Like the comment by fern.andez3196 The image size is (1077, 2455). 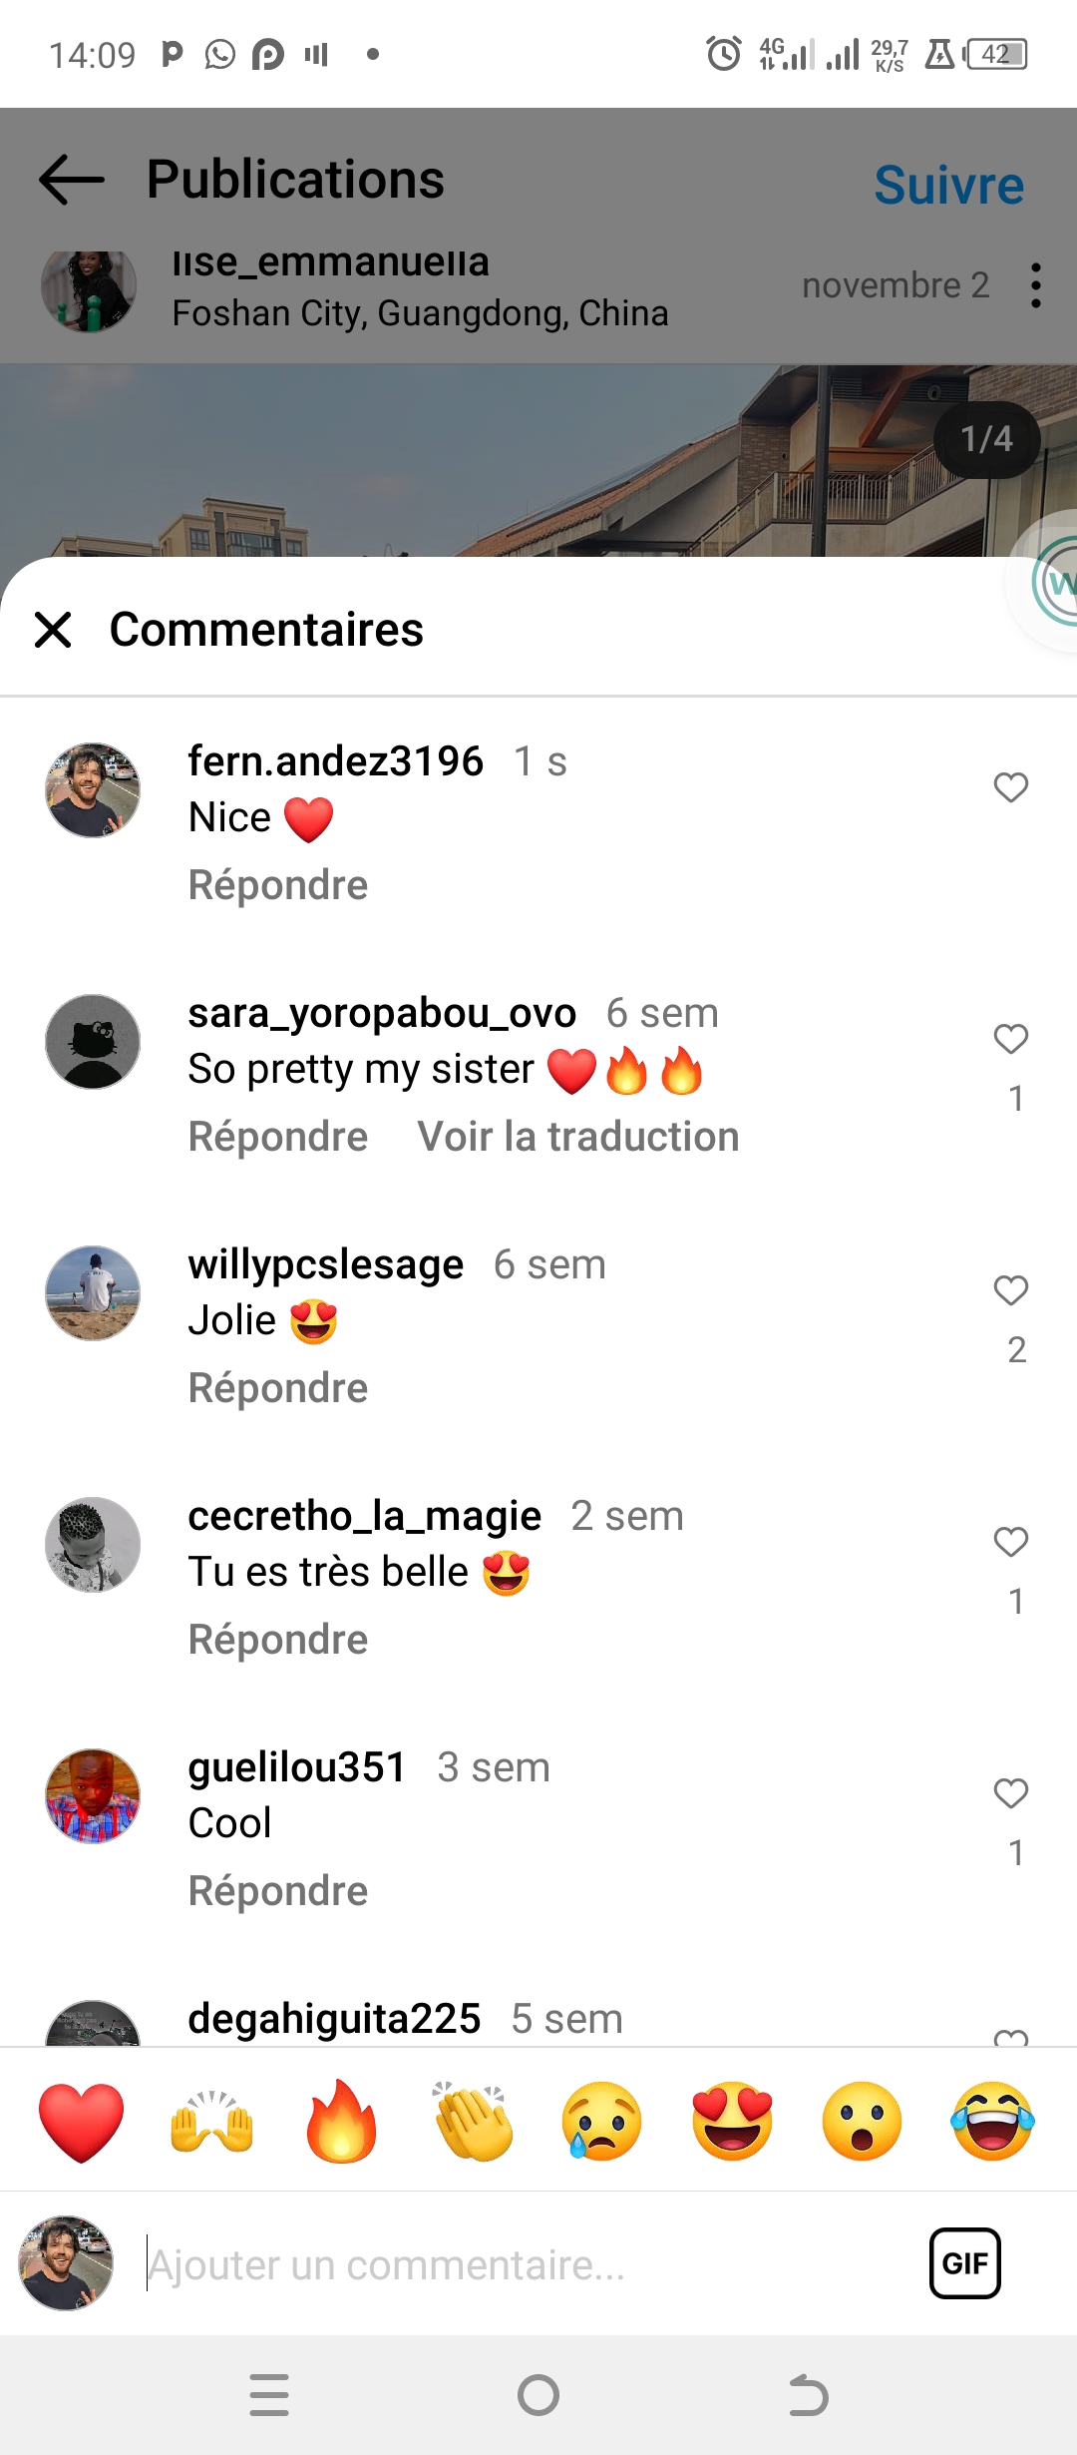click(1010, 787)
